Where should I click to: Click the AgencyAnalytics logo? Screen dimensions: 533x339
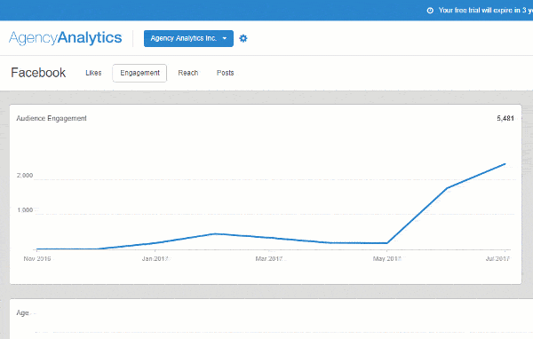65,37
